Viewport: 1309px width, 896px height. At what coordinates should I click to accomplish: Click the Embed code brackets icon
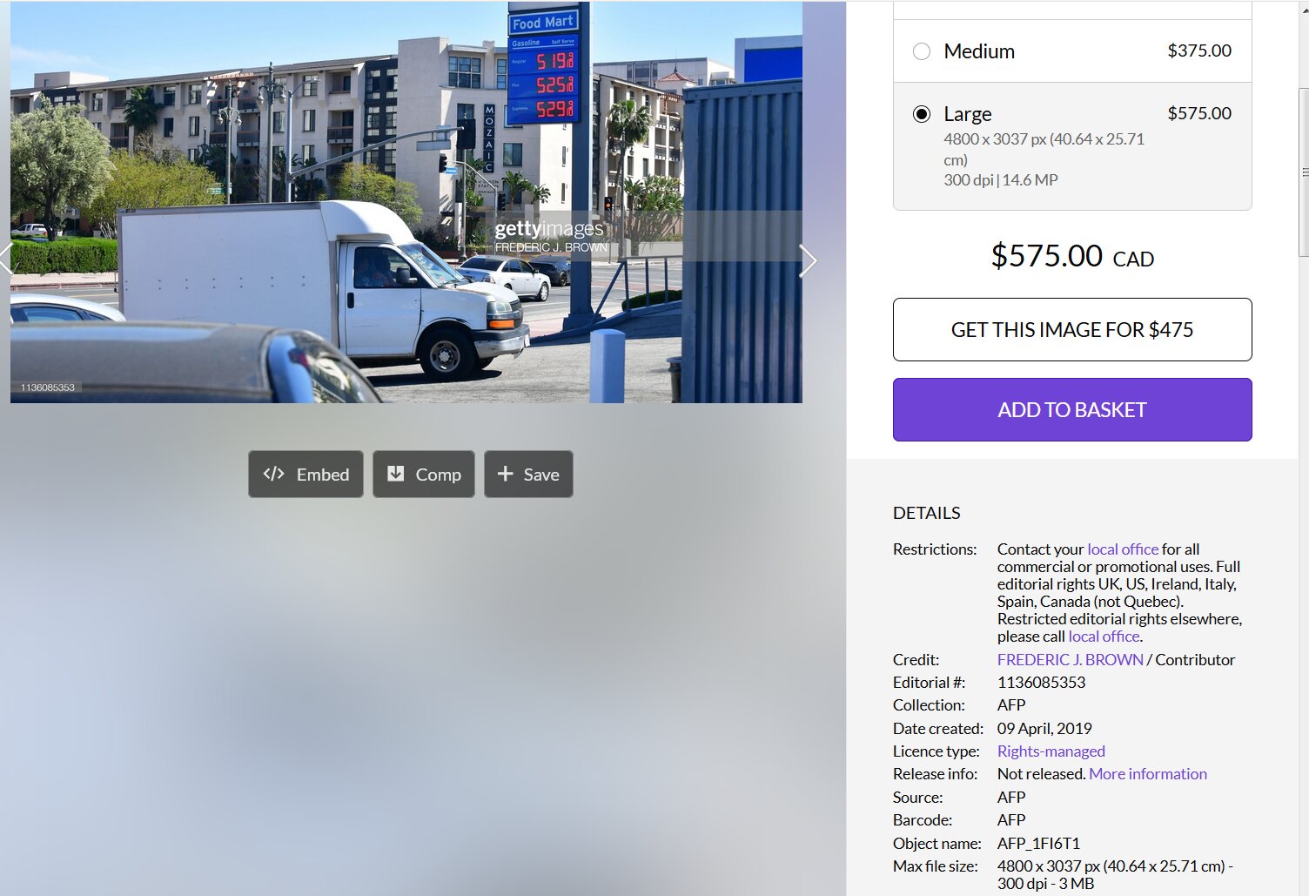point(273,474)
